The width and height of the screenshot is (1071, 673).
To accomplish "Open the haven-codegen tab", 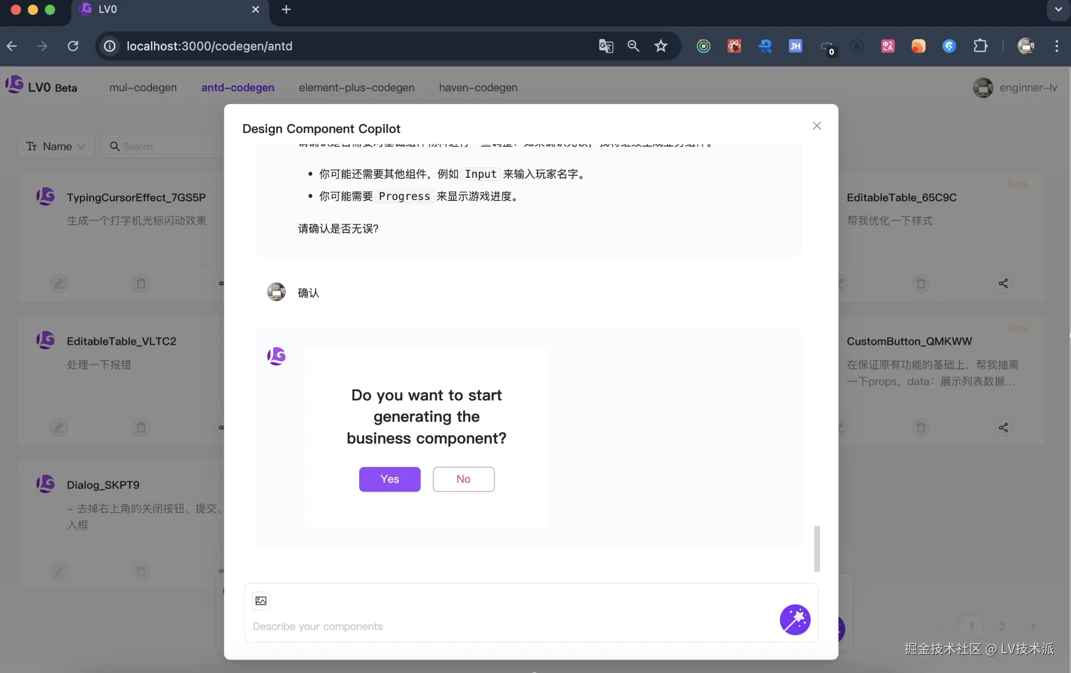I will [478, 88].
